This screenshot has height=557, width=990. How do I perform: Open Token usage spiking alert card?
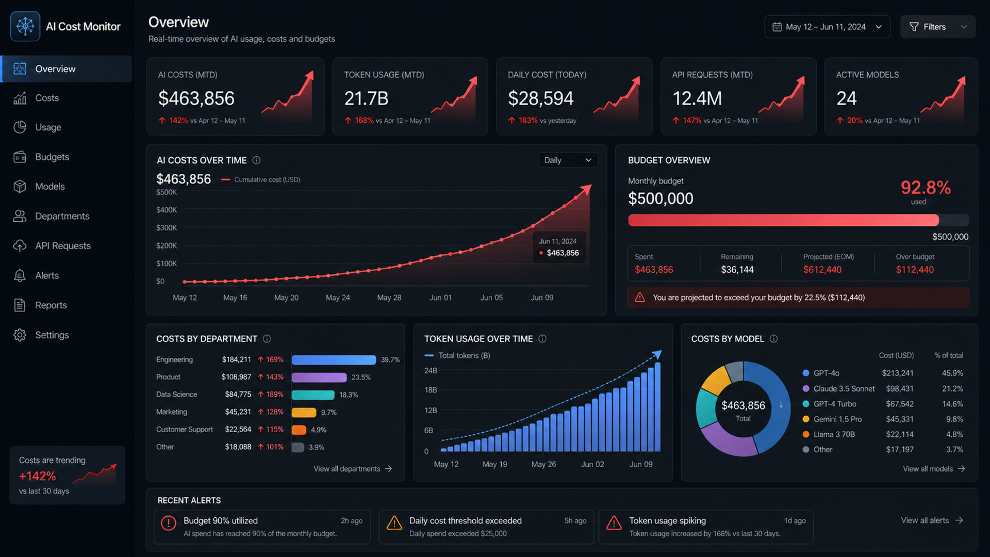706,527
